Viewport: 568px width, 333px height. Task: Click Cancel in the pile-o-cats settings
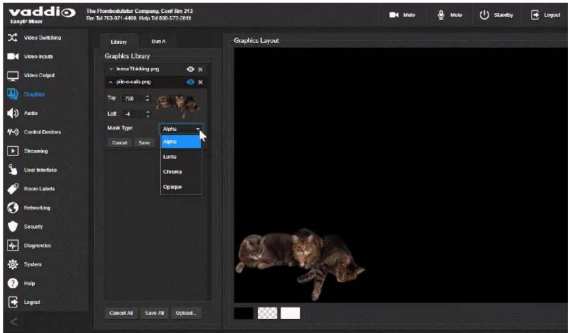tap(119, 143)
